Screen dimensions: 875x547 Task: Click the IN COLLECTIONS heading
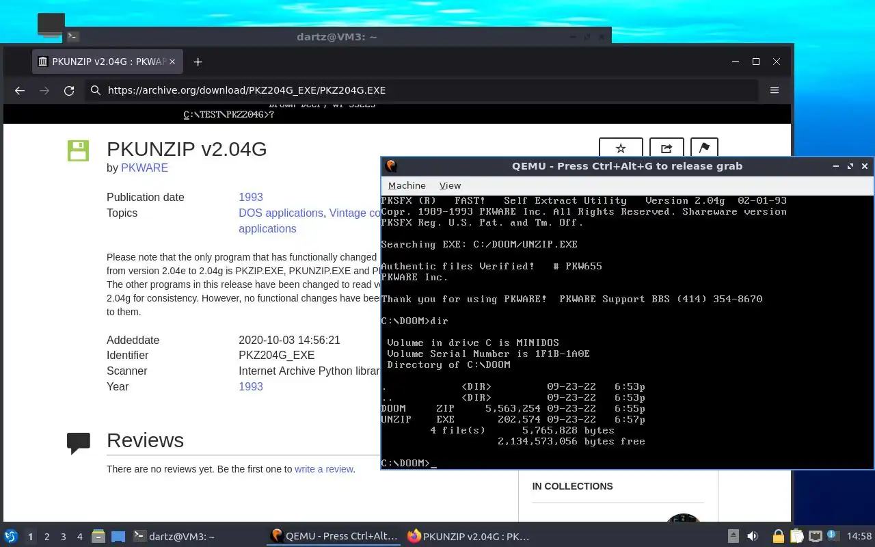(x=572, y=486)
